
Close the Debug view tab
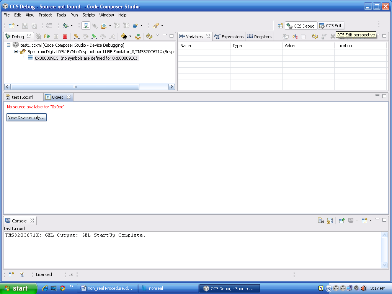coord(29,36)
